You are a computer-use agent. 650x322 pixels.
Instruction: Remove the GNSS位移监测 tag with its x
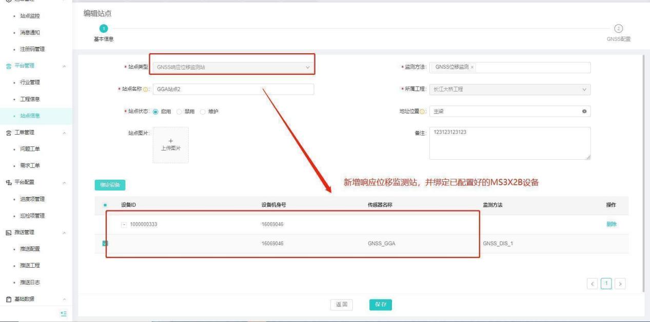click(x=472, y=68)
